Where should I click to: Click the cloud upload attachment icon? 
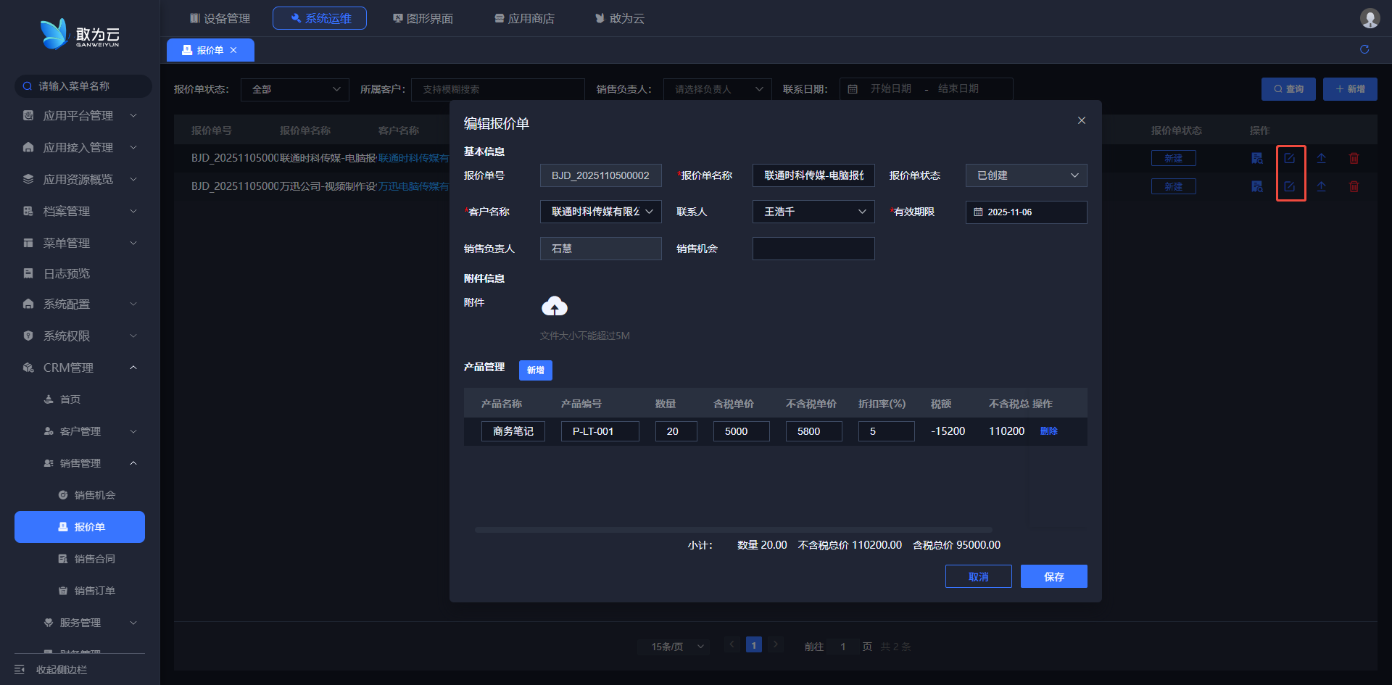pyautogui.click(x=555, y=307)
